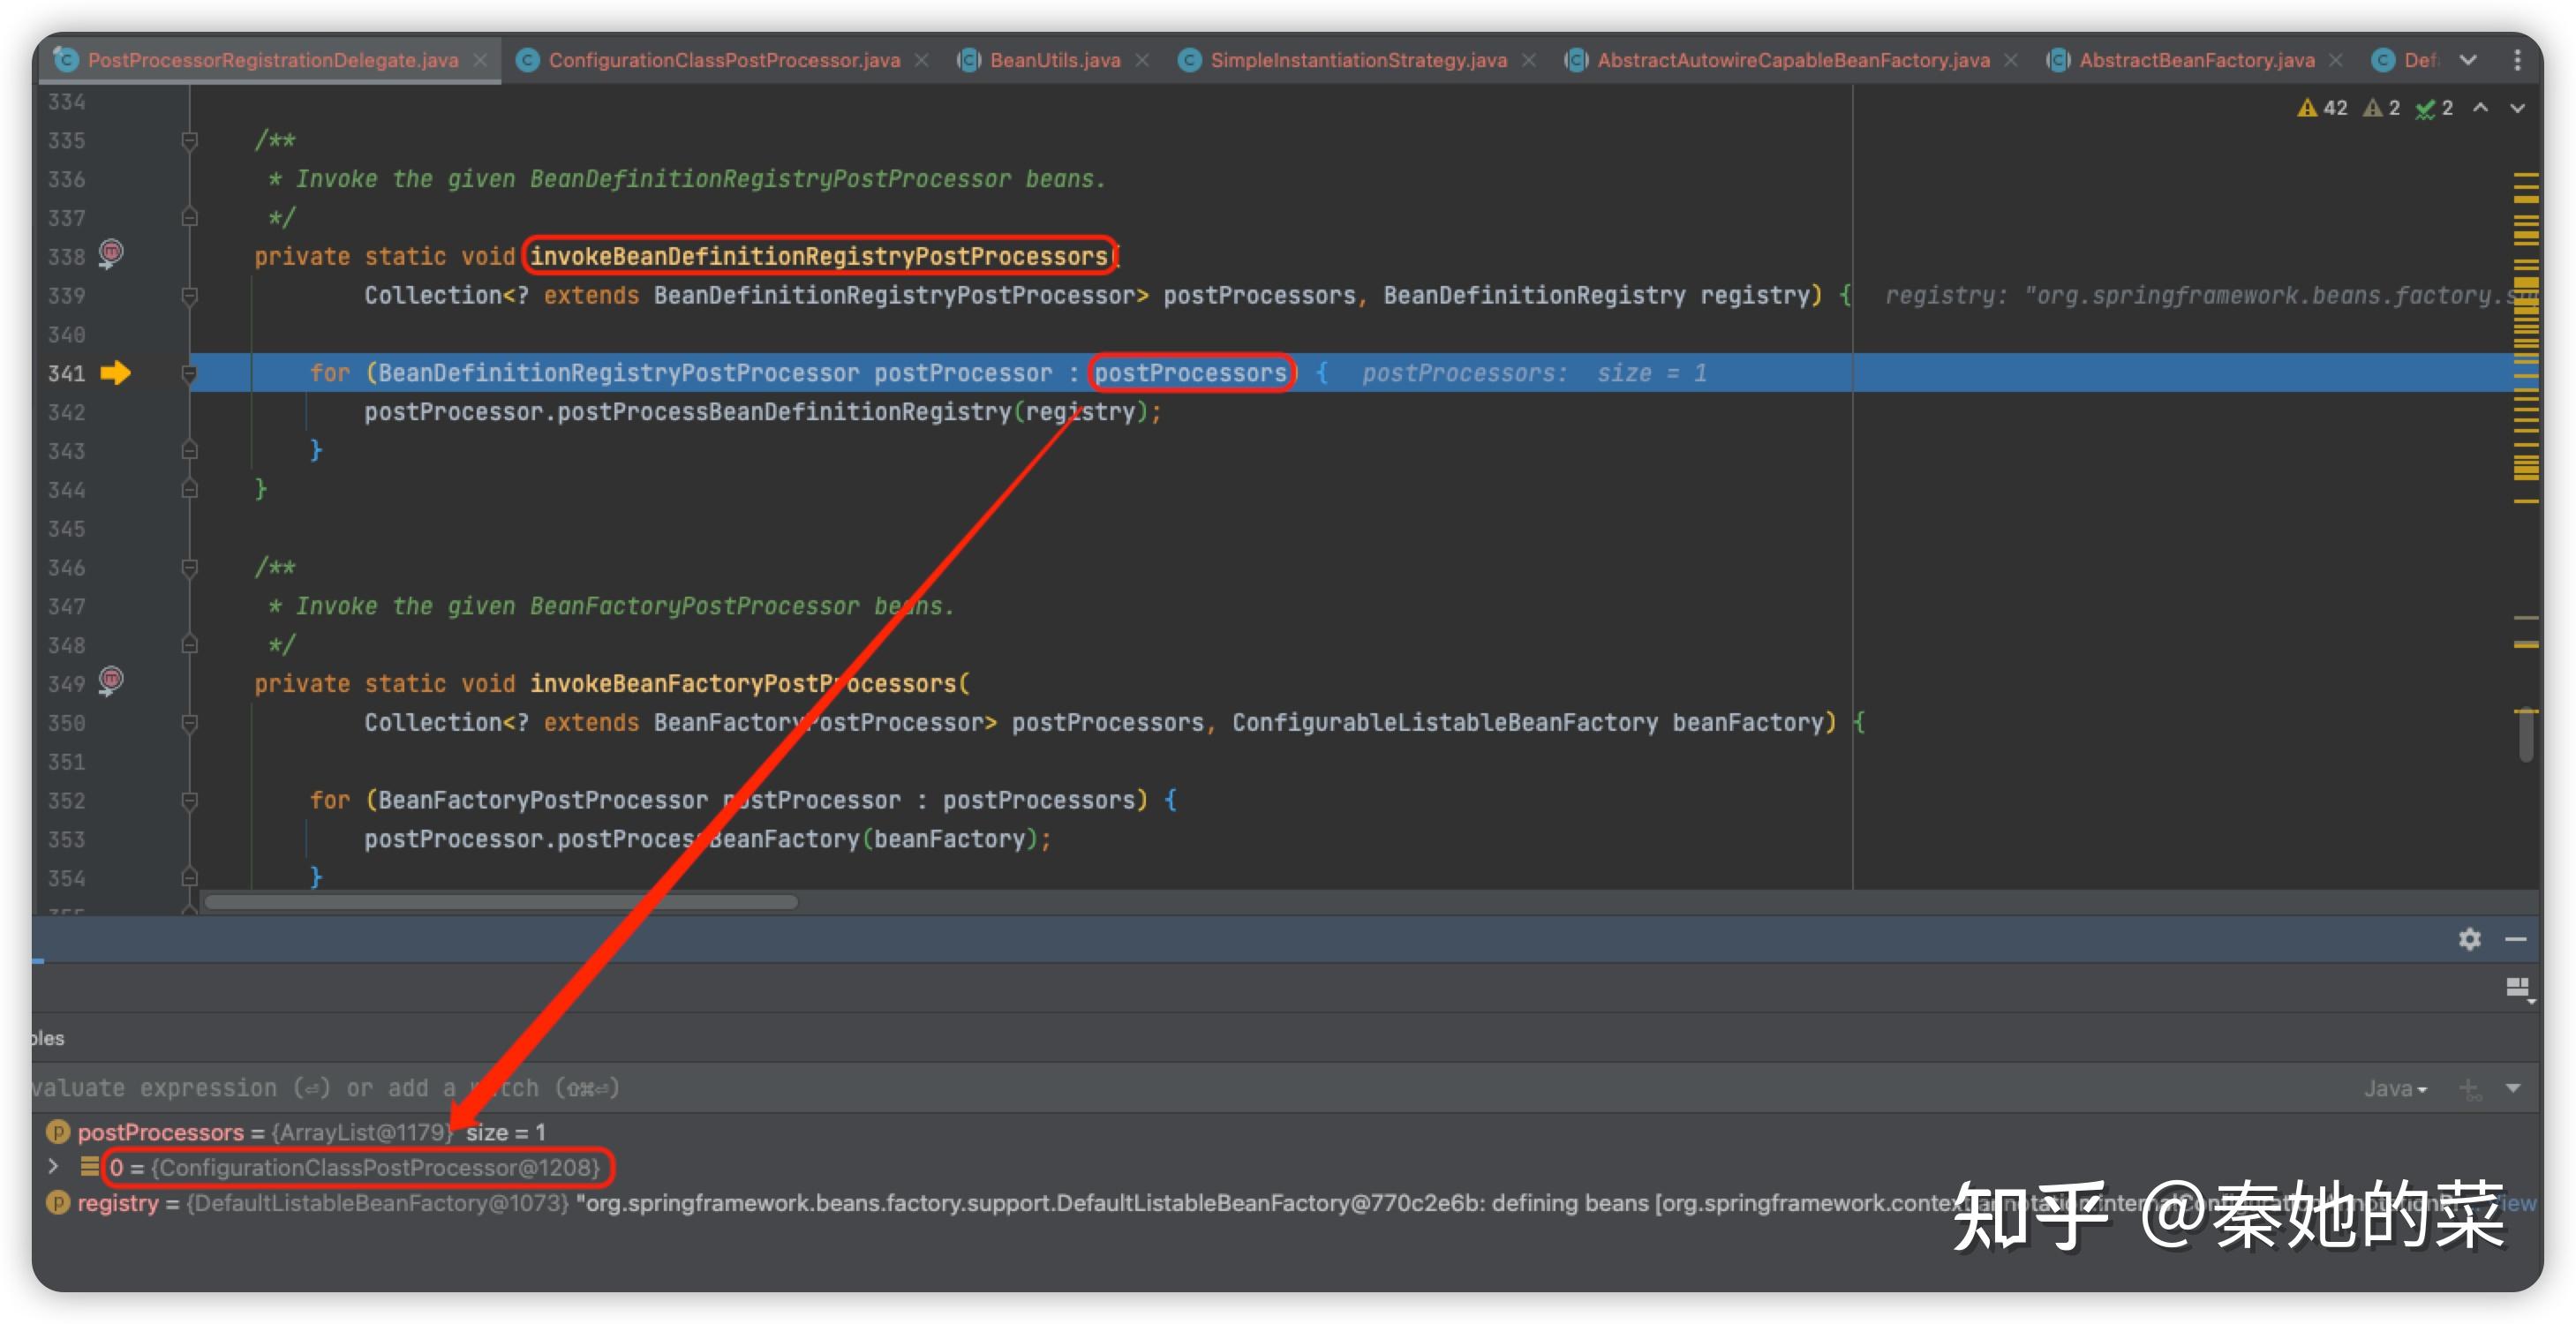Viewport: 2576px width, 1324px height.
Task: Switch to the ConfigurationClassPostProcessor.java tab
Action: [723, 60]
